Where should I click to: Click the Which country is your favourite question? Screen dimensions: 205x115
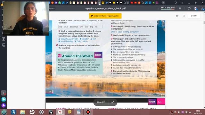coord(130,72)
